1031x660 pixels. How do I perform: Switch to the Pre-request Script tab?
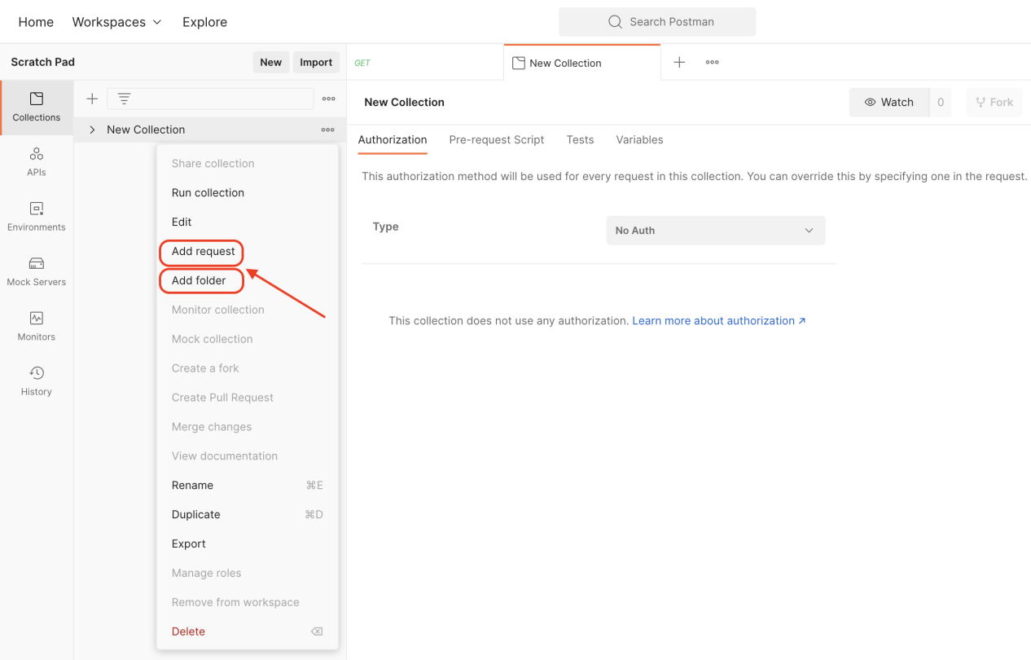pyautogui.click(x=497, y=140)
